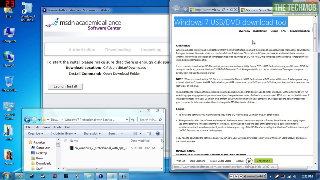Switch to Internet Explorer on the taskbar
Viewport: 320px width, 180px height.
(x=112, y=176)
